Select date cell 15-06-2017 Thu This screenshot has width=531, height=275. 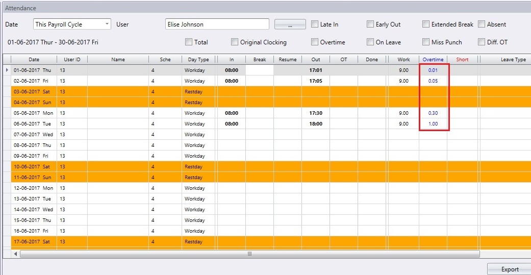34,220
